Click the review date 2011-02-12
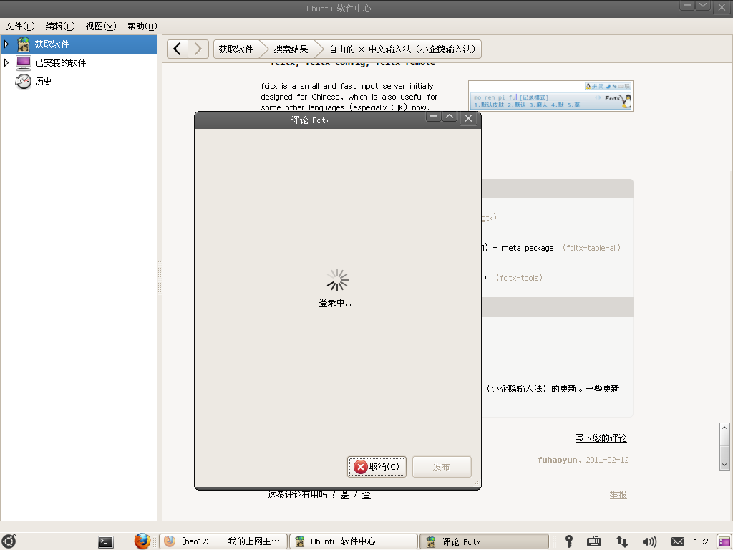733x550 pixels. 607,460
